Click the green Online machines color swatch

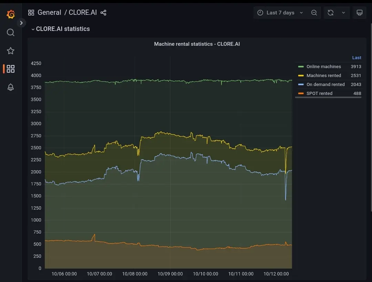(x=301, y=67)
